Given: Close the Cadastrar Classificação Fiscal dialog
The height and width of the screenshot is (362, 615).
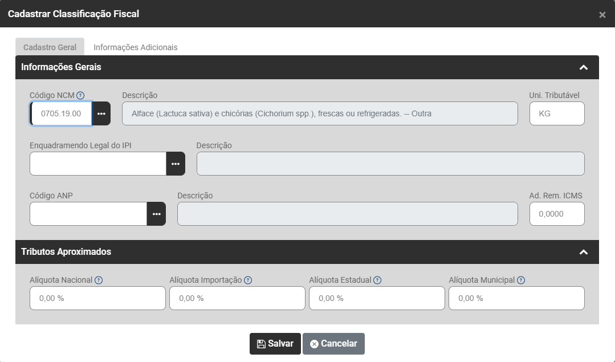Looking at the screenshot, I should (x=602, y=15).
